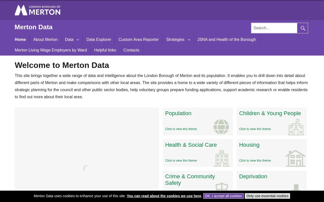The width and height of the screenshot is (324, 202).
Task: Click the Welcome to Merton Data heading
Action: [x=62, y=65]
